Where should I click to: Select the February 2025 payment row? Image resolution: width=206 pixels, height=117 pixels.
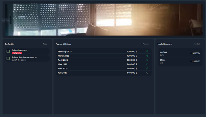104,52
